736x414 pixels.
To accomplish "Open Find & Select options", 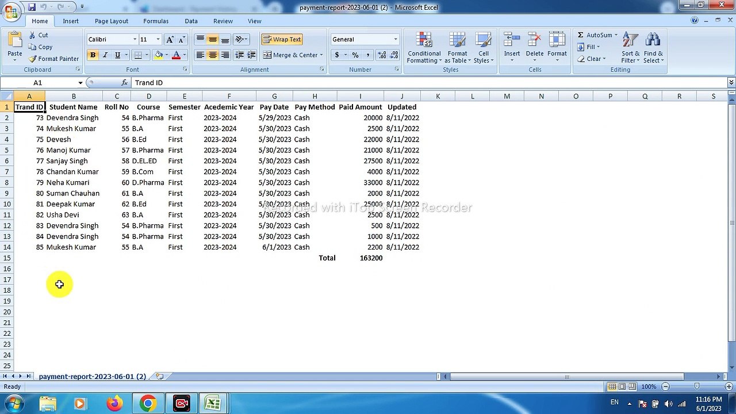I will pos(653,48).
